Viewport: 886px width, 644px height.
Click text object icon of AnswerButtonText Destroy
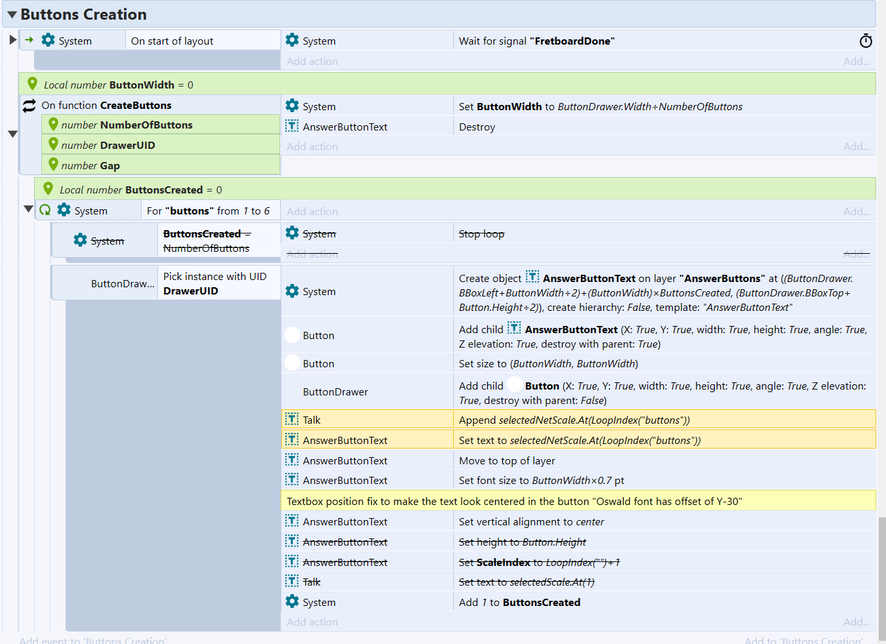click(292, 126)
